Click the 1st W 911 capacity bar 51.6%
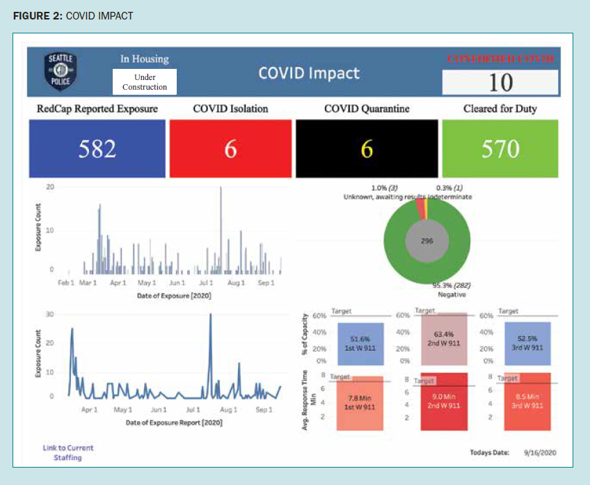 [359, 344]
